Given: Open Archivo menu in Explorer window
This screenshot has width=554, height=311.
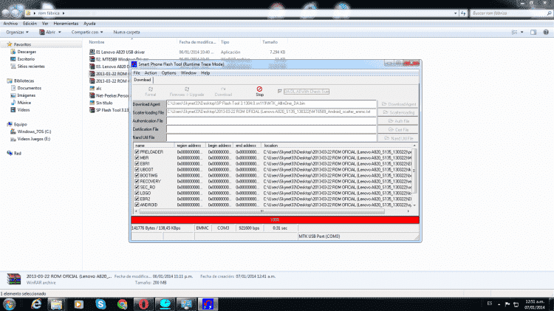Looking at the screenshot, I should point(10,24).
